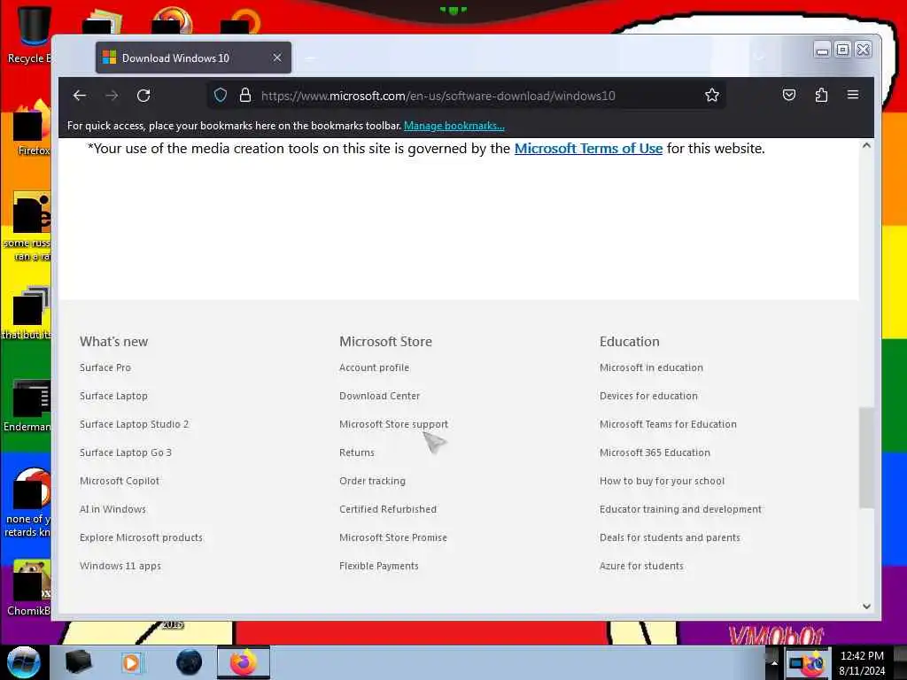
Task: Bookmark this page with the star icon
Action: (712, 96)
